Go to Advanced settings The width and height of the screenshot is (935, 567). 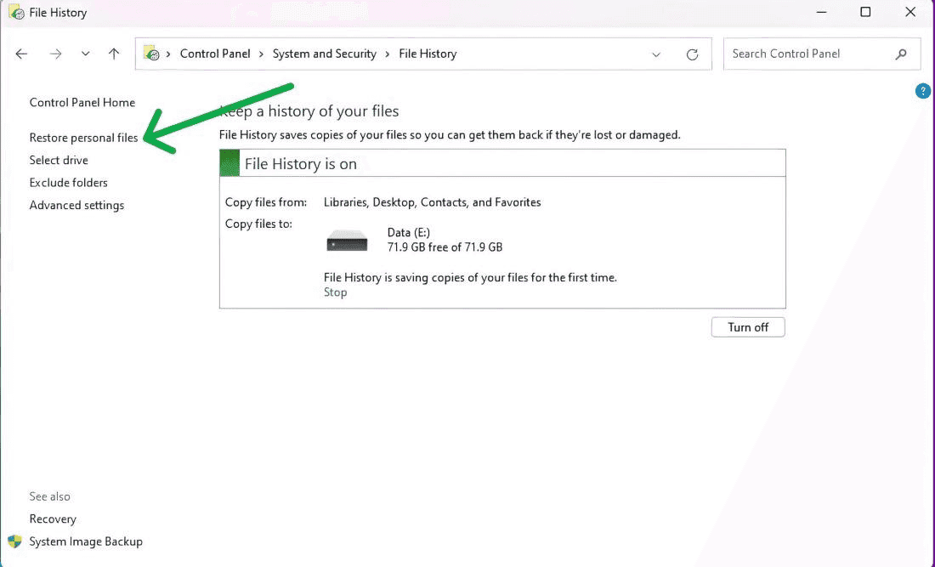(x=76, y=205)
